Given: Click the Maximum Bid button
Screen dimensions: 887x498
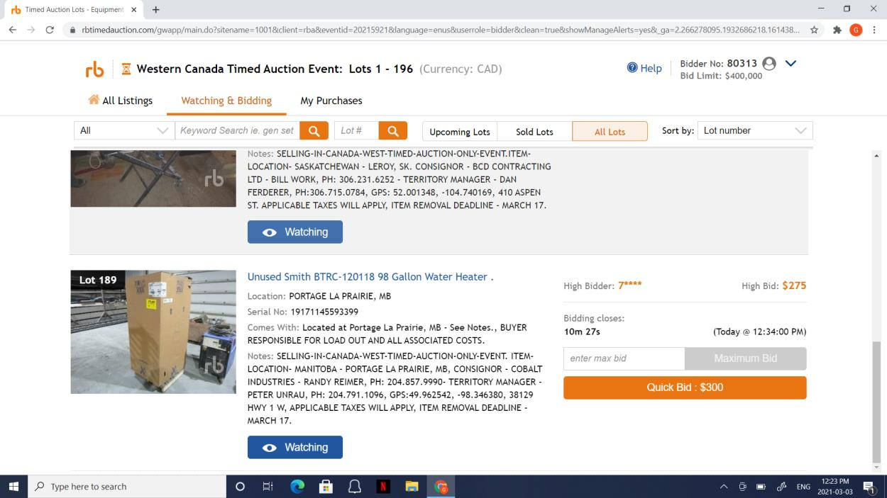Looking at the screenshot, I should click(x=746, y=358).
